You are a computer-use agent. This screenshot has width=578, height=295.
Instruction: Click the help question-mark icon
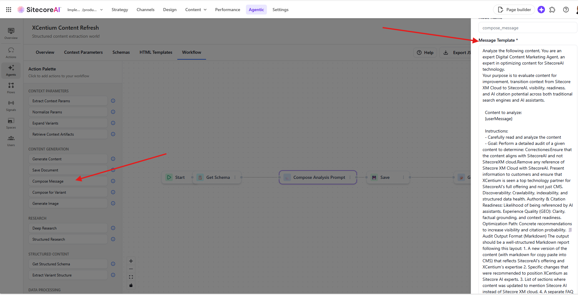[x=566, y=10]
